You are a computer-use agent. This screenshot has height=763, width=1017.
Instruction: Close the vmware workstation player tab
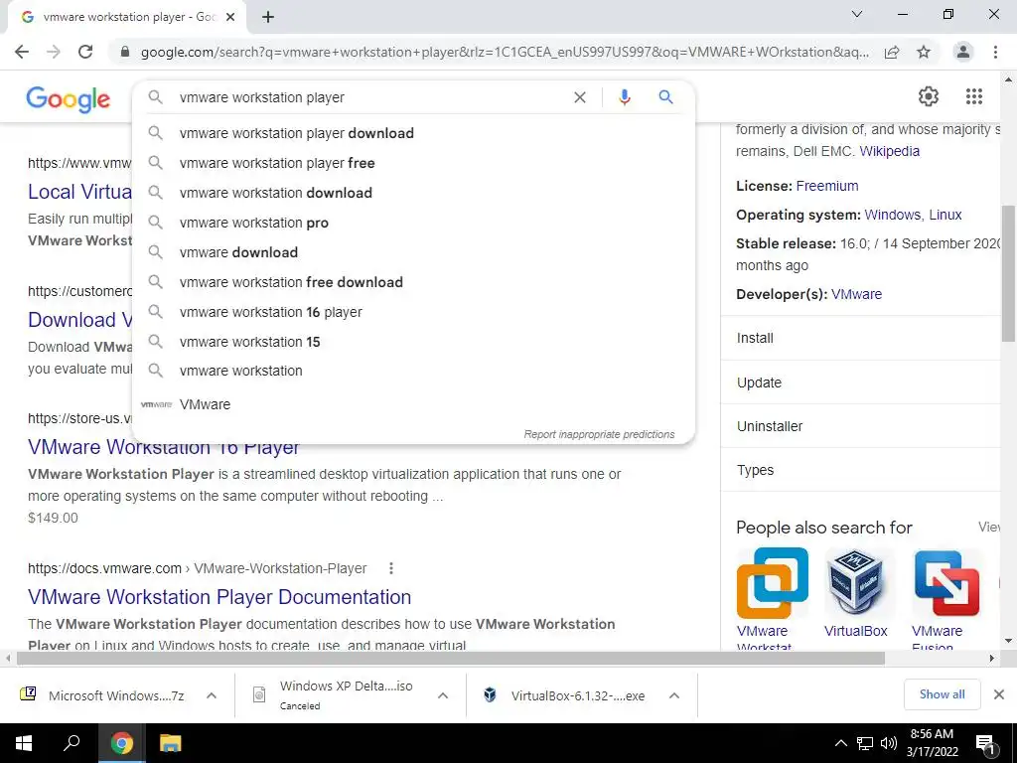click(x=230, y=17)
